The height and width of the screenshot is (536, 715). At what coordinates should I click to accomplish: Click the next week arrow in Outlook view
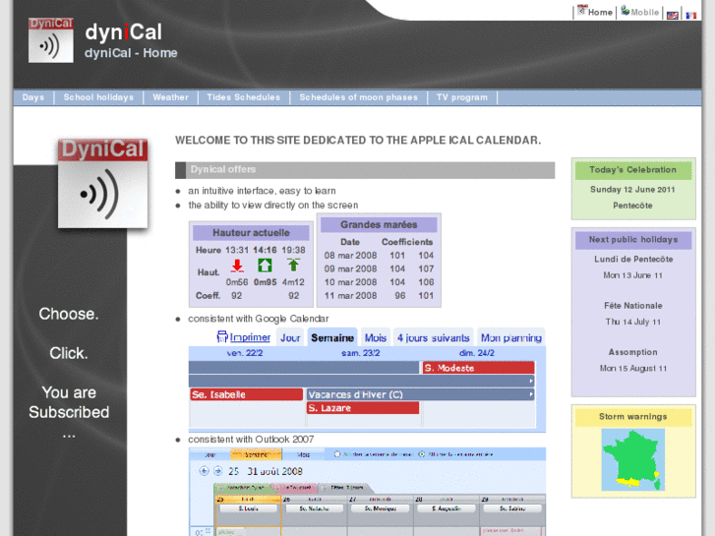(x=217, y=471)
